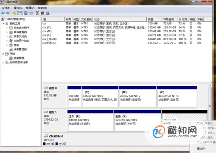The image size is (216, 153).
Task: Click the 性能 performance icon
Action: click(11, 45)
